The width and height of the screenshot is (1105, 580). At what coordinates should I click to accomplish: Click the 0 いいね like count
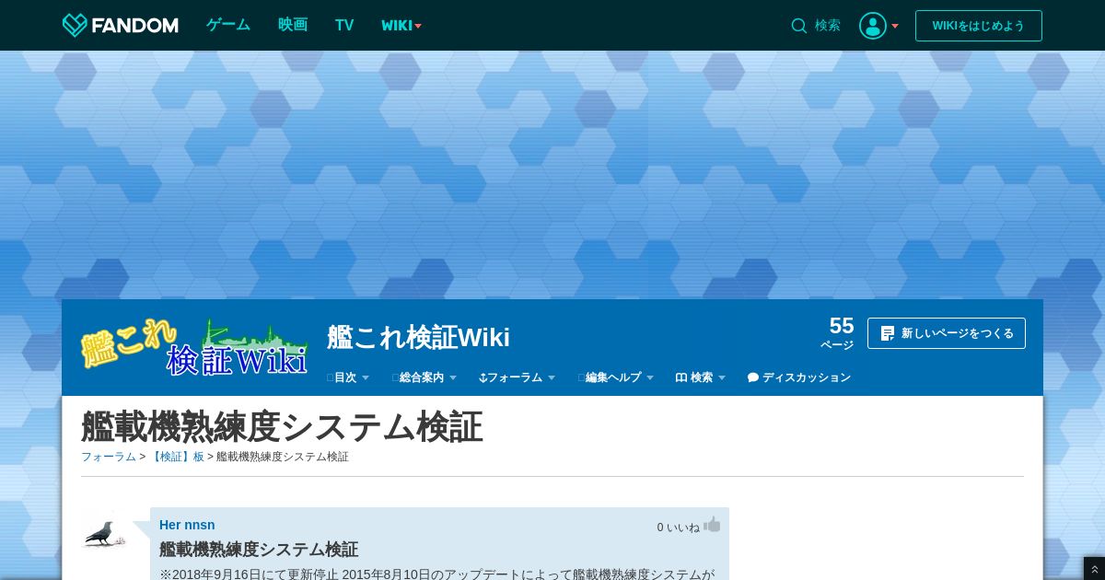click(x=678, y=528)
